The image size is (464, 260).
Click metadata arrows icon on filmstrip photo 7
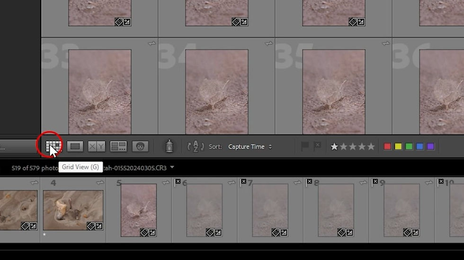pos(297,183)
